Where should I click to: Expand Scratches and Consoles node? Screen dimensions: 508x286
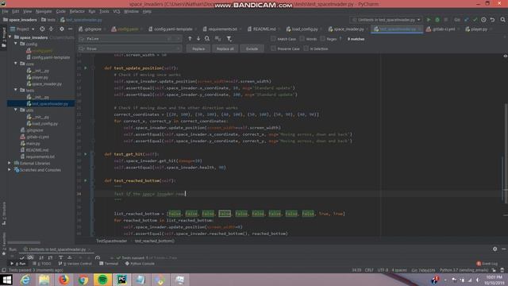[x=10, y=169]
